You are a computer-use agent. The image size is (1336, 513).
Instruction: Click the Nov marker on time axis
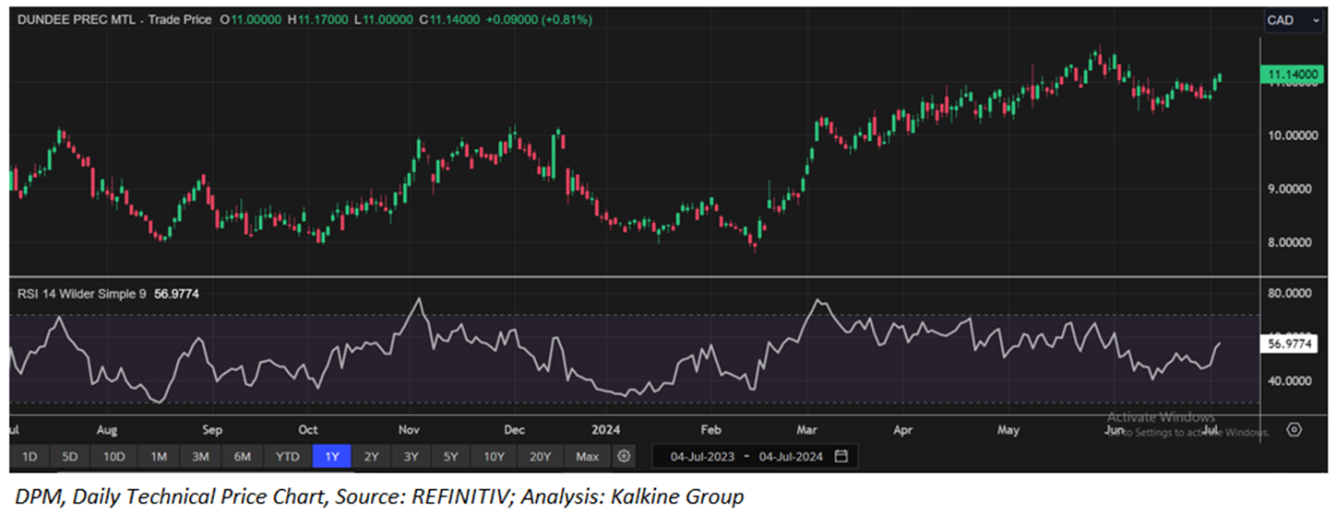click(x=409, y=430)
